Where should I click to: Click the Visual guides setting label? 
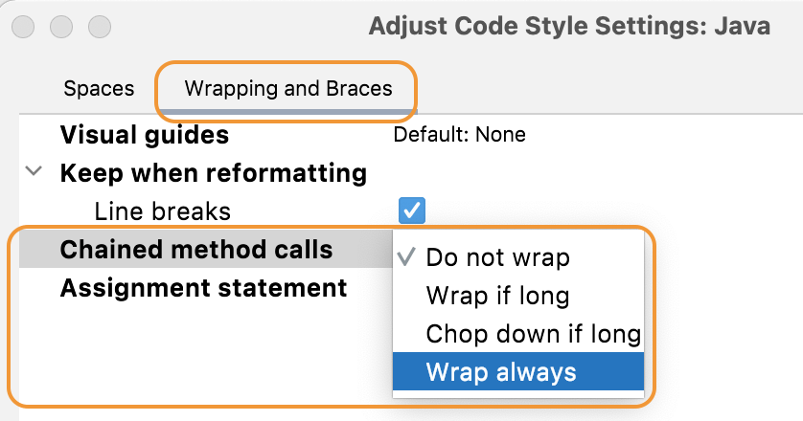[x=144, y=135]
